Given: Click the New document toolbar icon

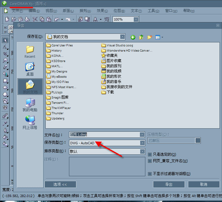Looking at the screenshot, I should tap(7, 19).
